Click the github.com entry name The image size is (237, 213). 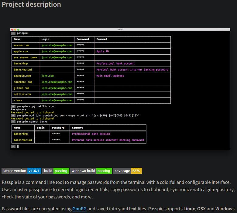pos(22,88)
